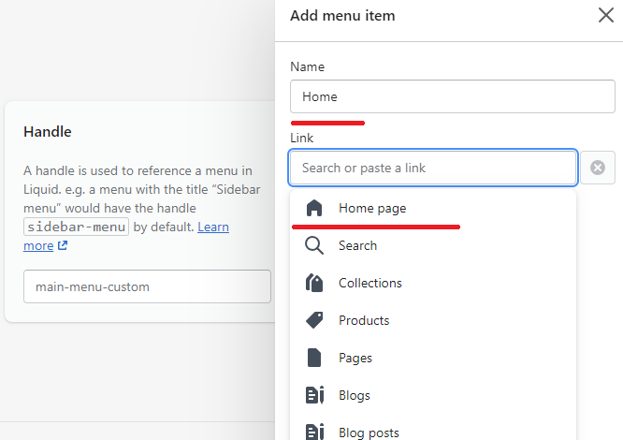
Task: Close the Add menu item panel
Action: tap(606, 16)
